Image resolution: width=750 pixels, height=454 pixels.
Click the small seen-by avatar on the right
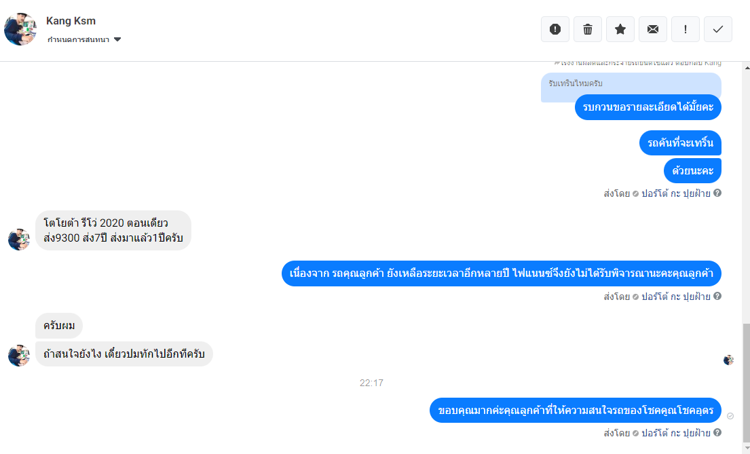pyautogui.click(x=728, y=360)
